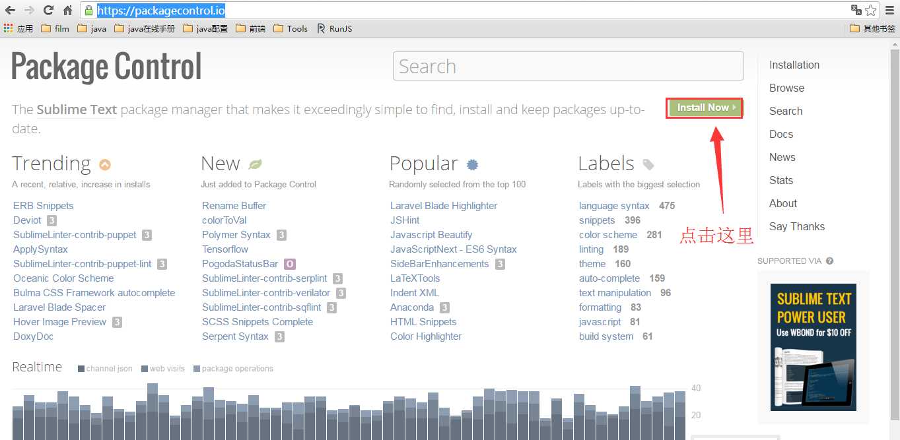Viewport: 900px width, 440px height.
Task: Open the ApplySyntax package
Action: click(x=40, y=249)
